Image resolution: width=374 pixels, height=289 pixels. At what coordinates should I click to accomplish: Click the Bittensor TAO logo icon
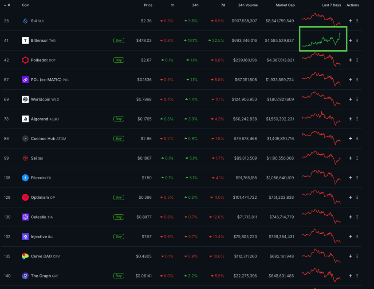[25, 40]
